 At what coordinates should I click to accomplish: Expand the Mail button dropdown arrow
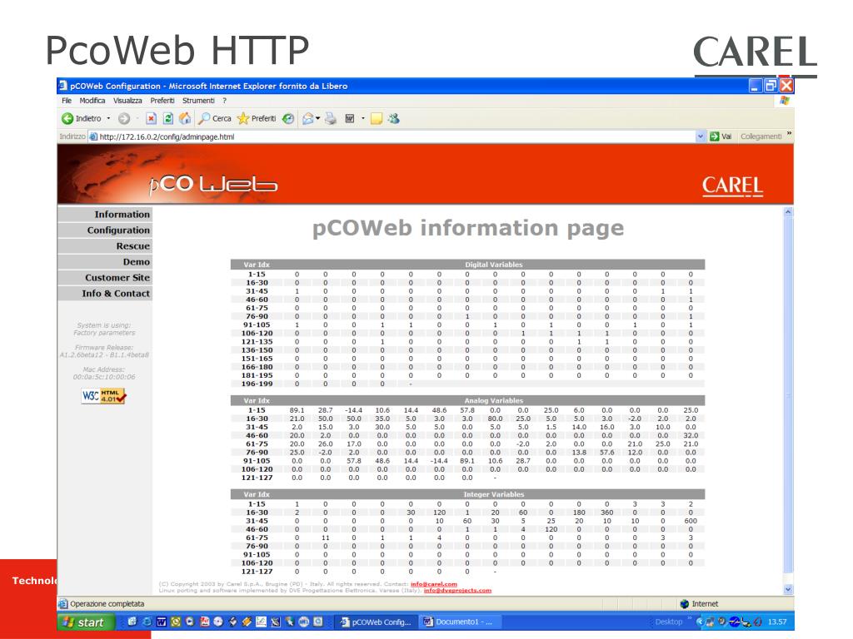click(317, 118)
